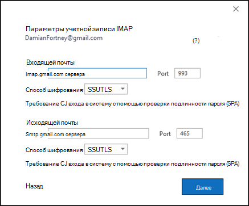Click the incoming Способ шифрования label
Viewport: 249px width, 206px height.
(55, 90)
